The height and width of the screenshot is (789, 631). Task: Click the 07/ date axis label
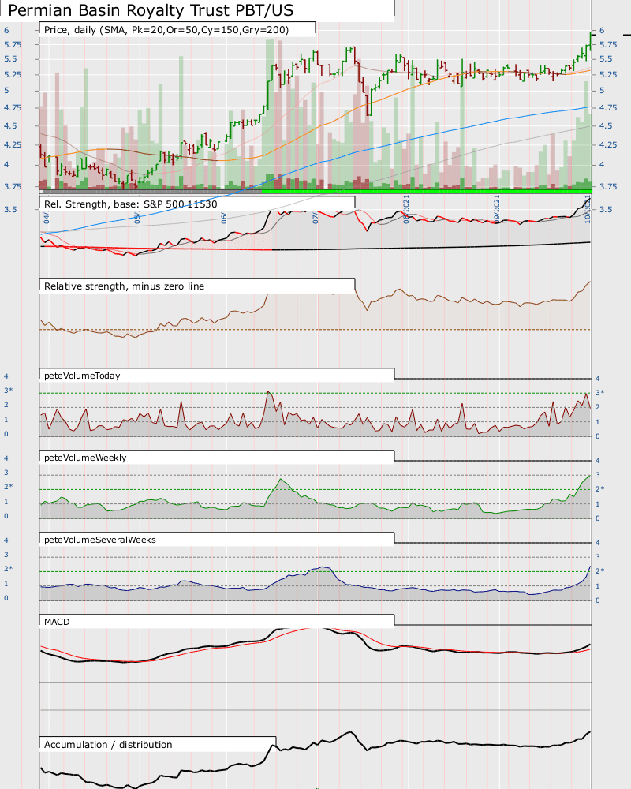(x=315, y=218)
